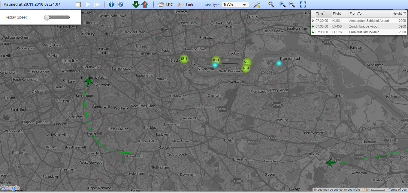Open the calendar date picker icon
This screenshot has height=193, width=408.
click(78, 4)
